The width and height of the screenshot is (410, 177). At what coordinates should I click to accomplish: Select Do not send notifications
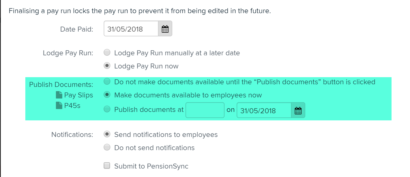107,147
